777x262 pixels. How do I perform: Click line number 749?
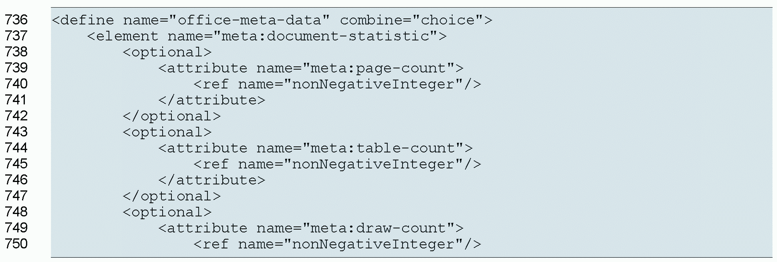tap(16, 228)
